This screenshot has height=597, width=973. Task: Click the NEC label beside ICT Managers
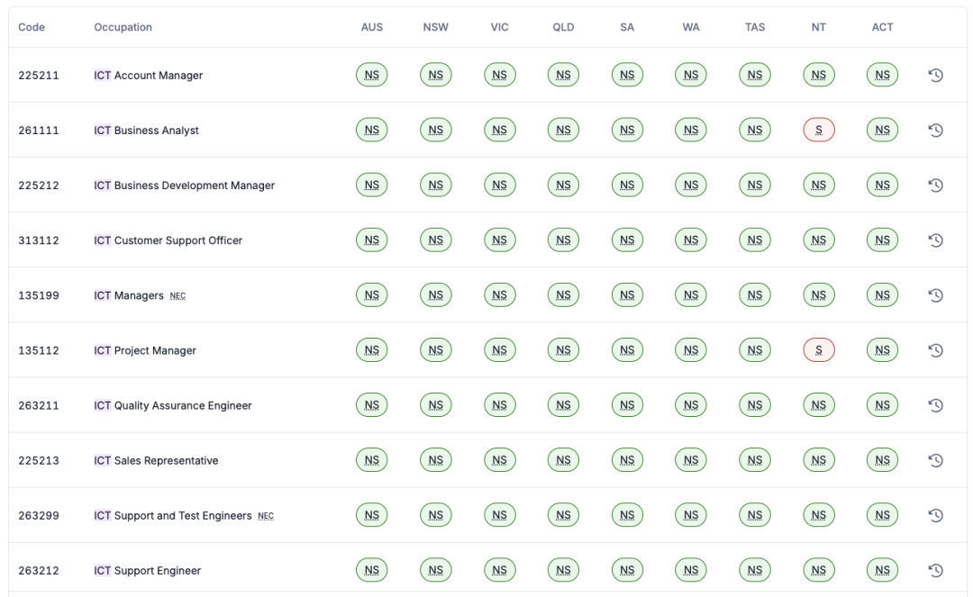[177, 296]
